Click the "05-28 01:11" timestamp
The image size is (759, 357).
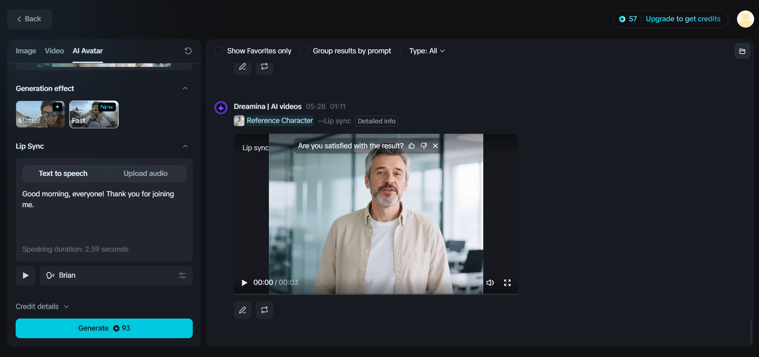click(325, 107)
